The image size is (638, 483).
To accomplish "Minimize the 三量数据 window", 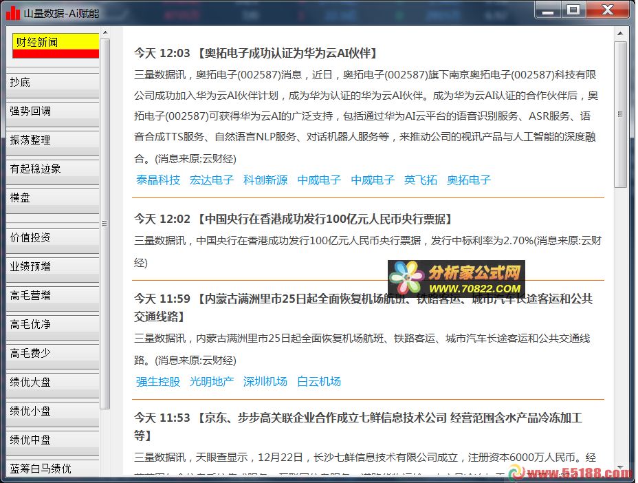I will (x=548, y=10).
